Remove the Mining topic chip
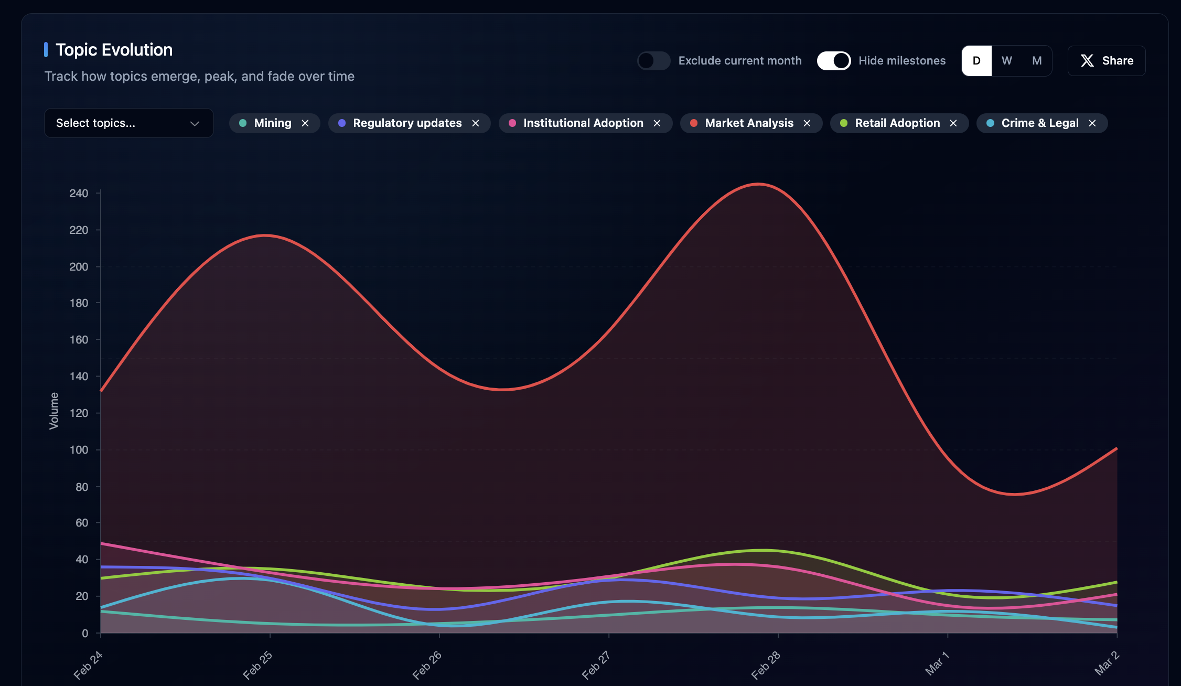Viewport: 1181px width, 686px height. point(305,123)
